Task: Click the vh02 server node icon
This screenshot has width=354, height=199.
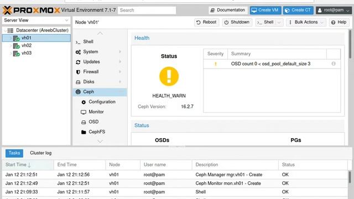Action: click(16, 46)
